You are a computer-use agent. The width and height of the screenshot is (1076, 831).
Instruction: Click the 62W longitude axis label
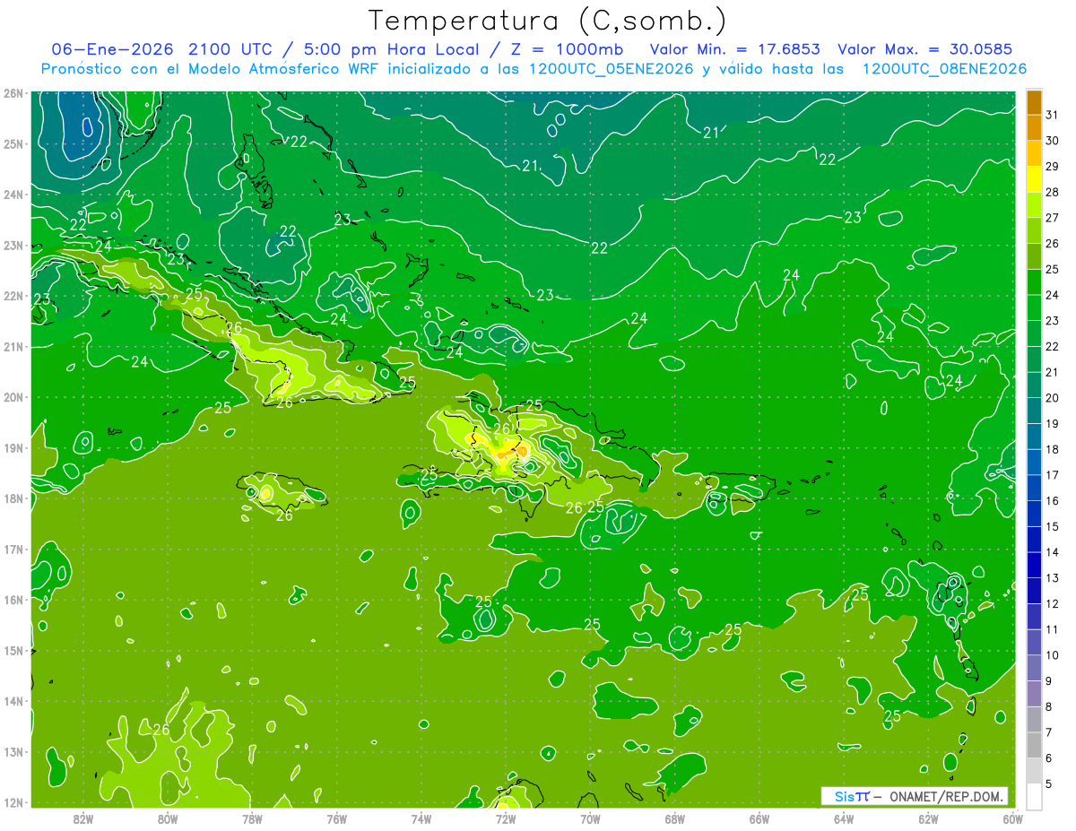928,818
